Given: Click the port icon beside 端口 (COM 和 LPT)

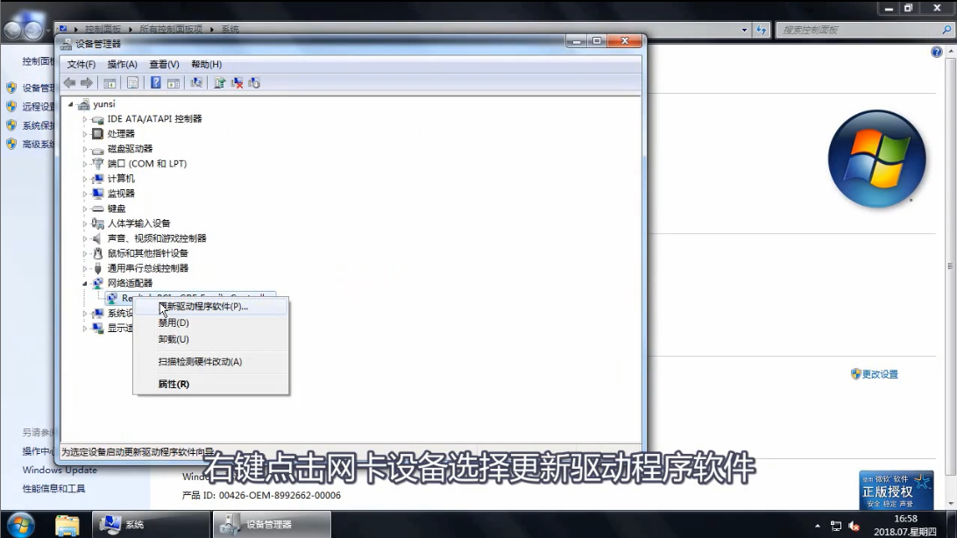Looking at the screenshot, I should click(97, 164).
